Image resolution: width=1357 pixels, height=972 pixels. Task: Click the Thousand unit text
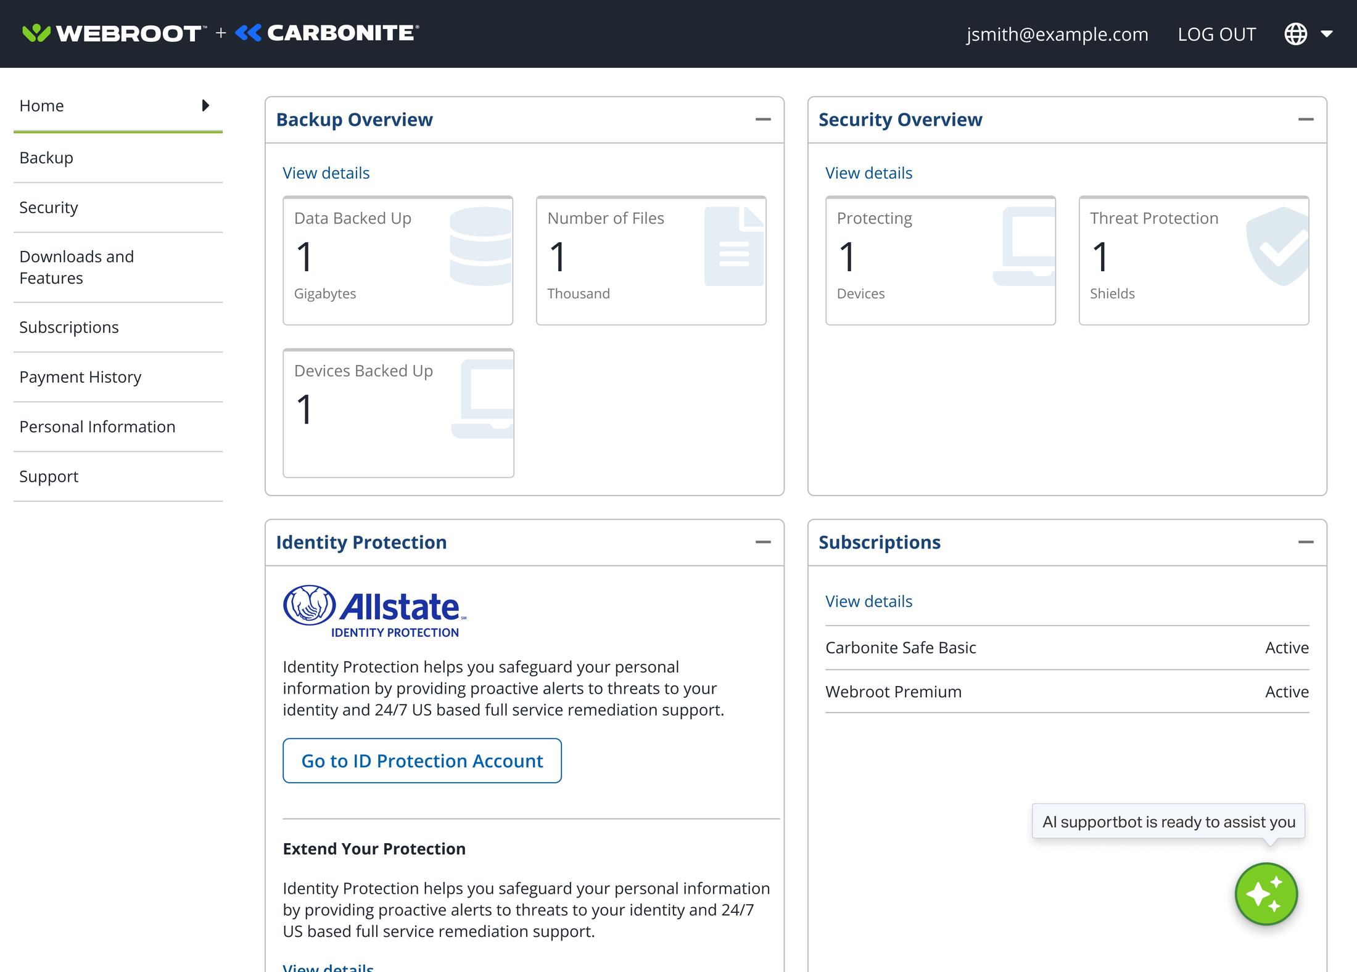pyautogui.click(x=579, y=294)
